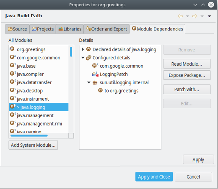
Task: Click the LoggingPatch patch folder icon
Action: (x=95, y=74)
